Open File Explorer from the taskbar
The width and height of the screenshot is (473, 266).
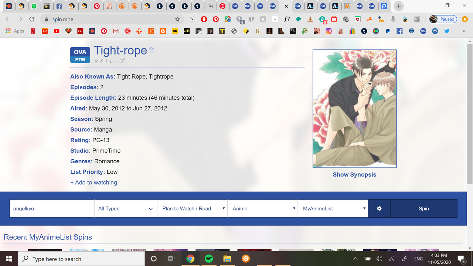pos(227,259)
